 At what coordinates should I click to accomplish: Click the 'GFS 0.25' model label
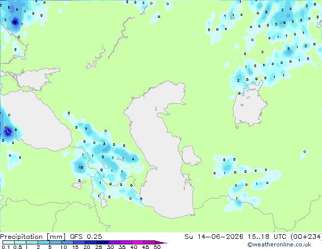pyautogui.click(x=86, y=237)
